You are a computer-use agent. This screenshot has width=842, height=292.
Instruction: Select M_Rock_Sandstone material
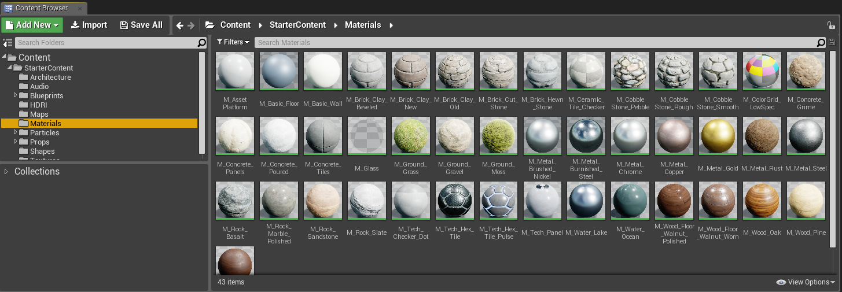323,211
